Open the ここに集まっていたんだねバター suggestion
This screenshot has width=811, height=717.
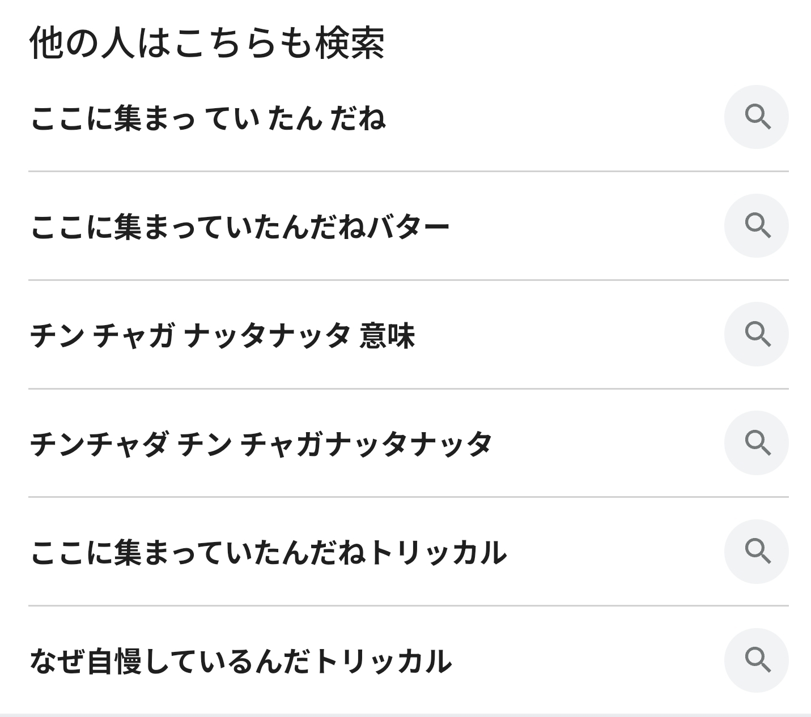click(x=239, y=227)
